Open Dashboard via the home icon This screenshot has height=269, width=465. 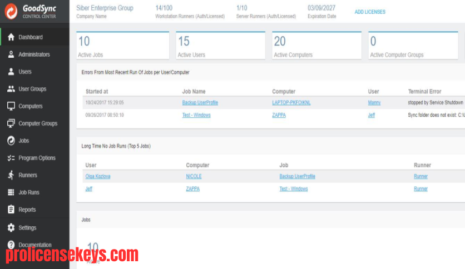pyautogui.click(x=11, y=37)
